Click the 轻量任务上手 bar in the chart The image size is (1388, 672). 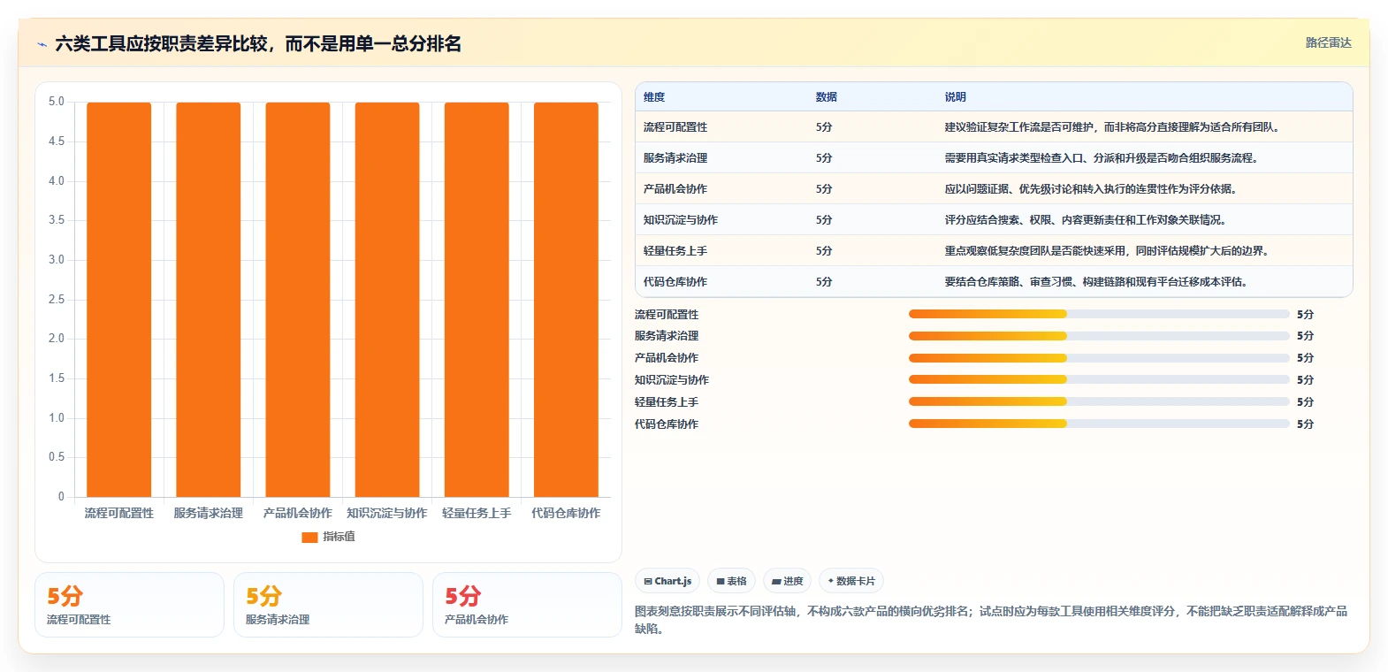(477, 300)
